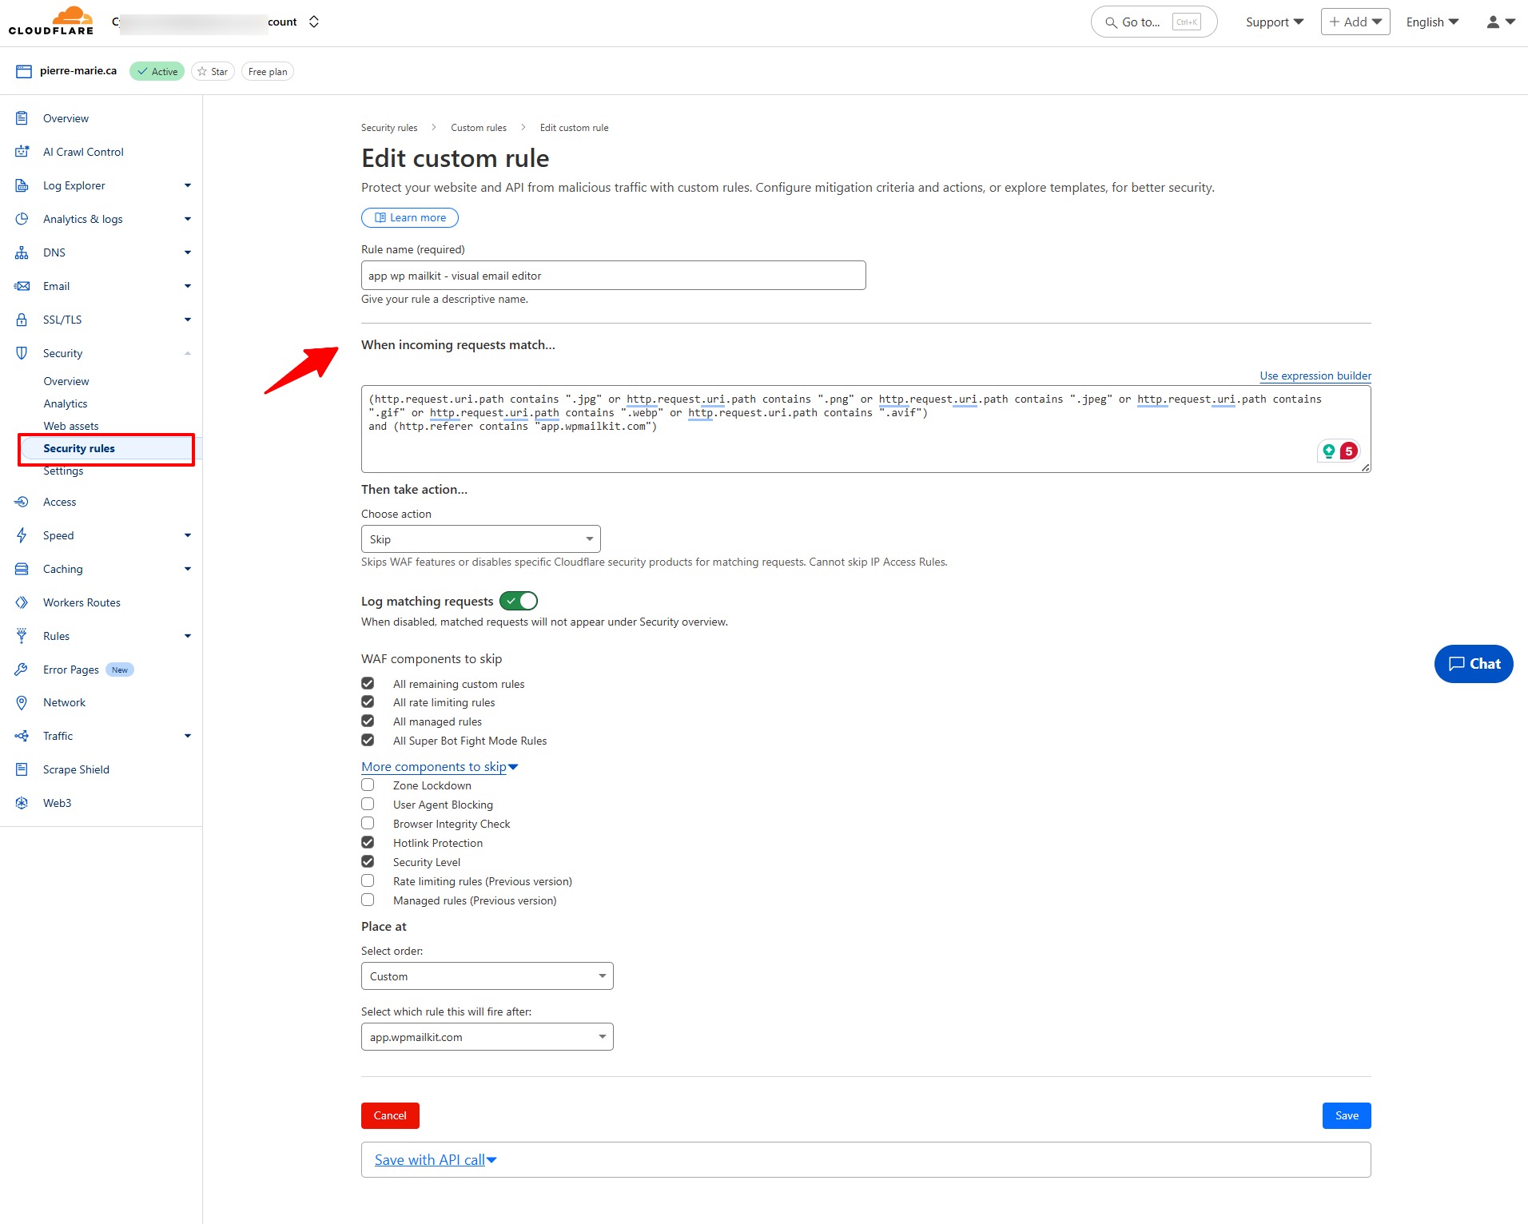Image resolution: width=1528 pixels, height=1224 pixels.
Task: Open the Select order Custom dropdown
Action: click(x=487, y=976)
